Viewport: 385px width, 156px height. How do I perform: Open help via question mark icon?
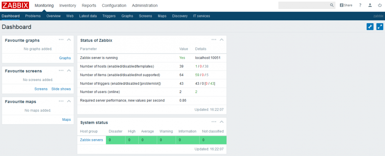tap(360, 5)
